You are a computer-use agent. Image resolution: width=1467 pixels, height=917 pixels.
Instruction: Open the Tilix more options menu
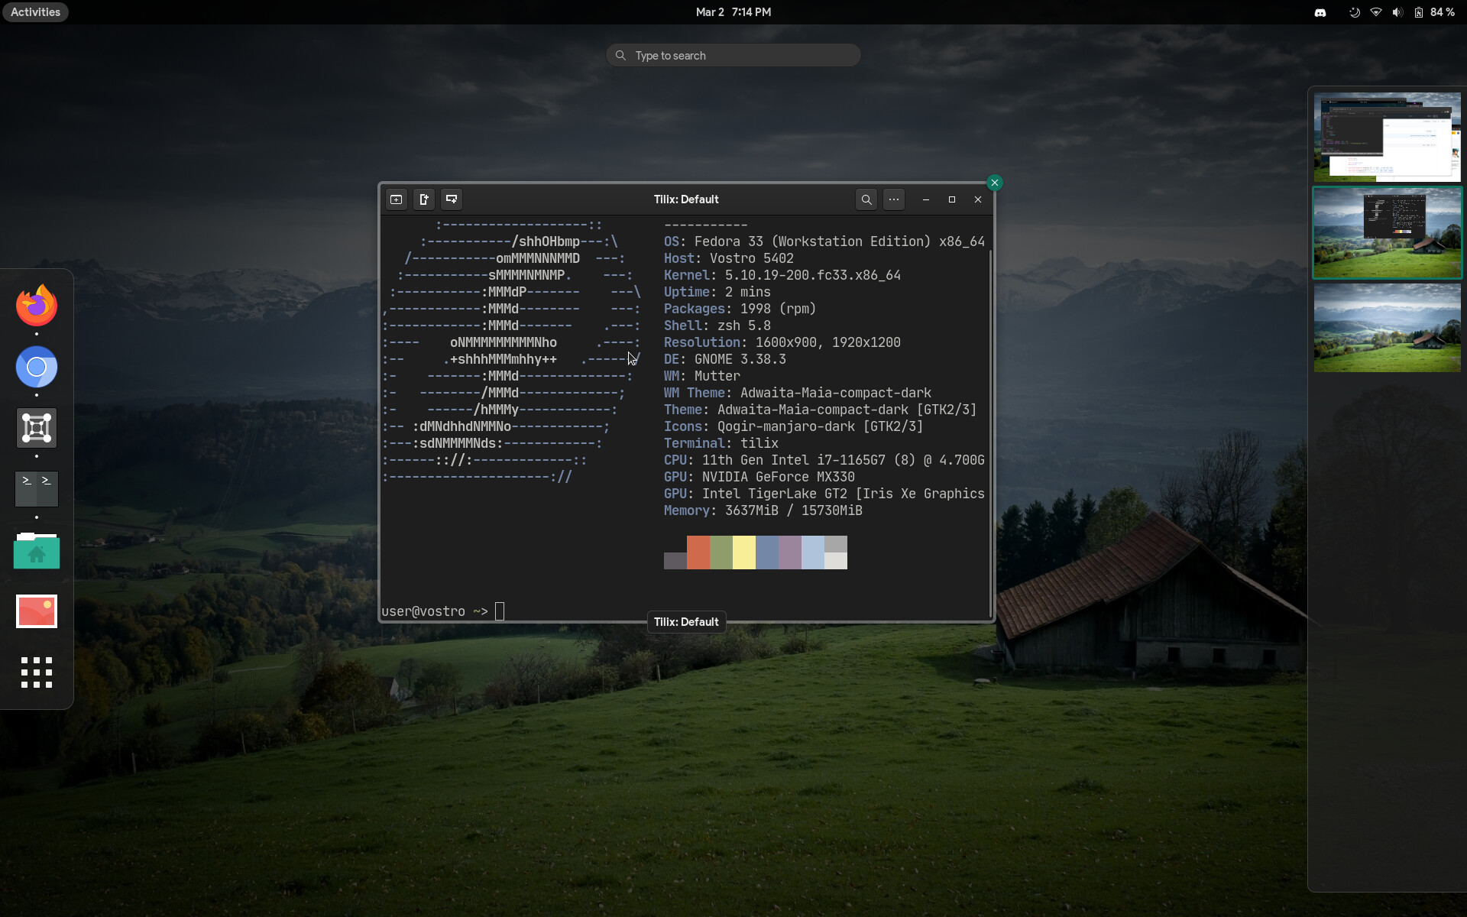coord(894,199)
